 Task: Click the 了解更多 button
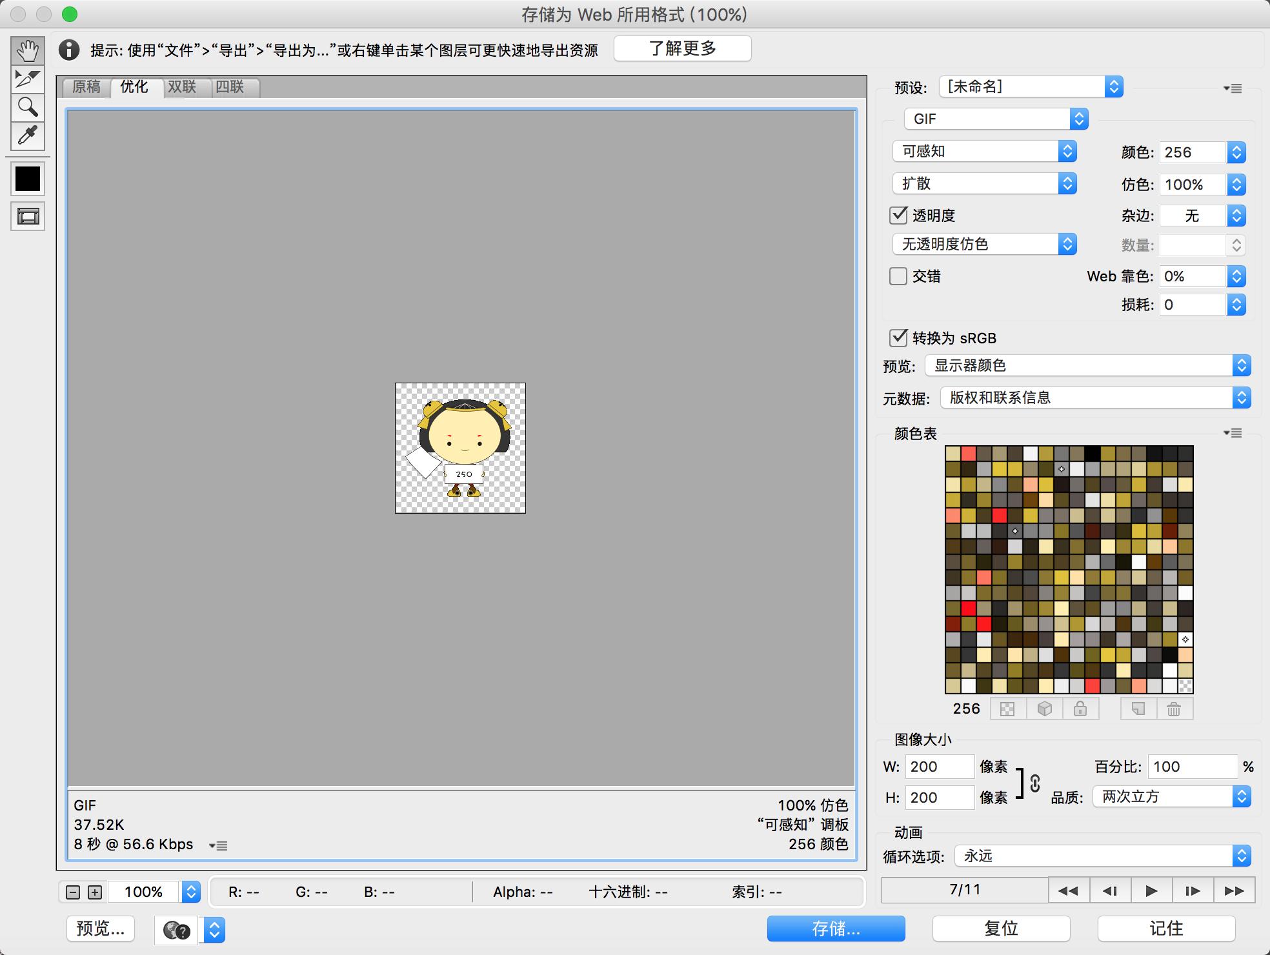[x=682, y=48]
